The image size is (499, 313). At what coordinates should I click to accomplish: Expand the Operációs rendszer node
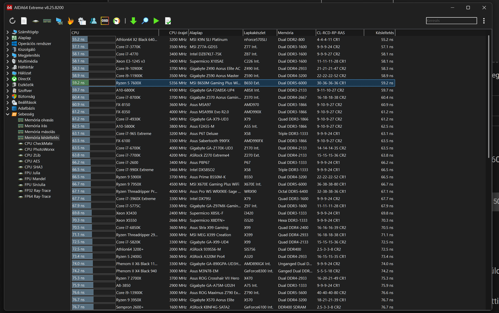coord(8,44)
